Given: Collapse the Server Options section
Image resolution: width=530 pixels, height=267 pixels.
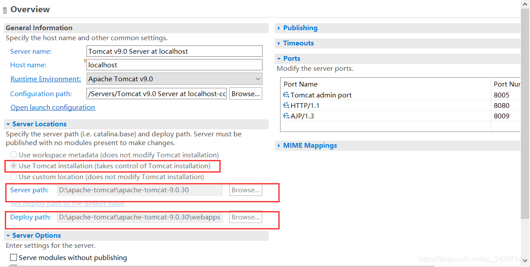Looking at the screenshot, I should 8,236.
